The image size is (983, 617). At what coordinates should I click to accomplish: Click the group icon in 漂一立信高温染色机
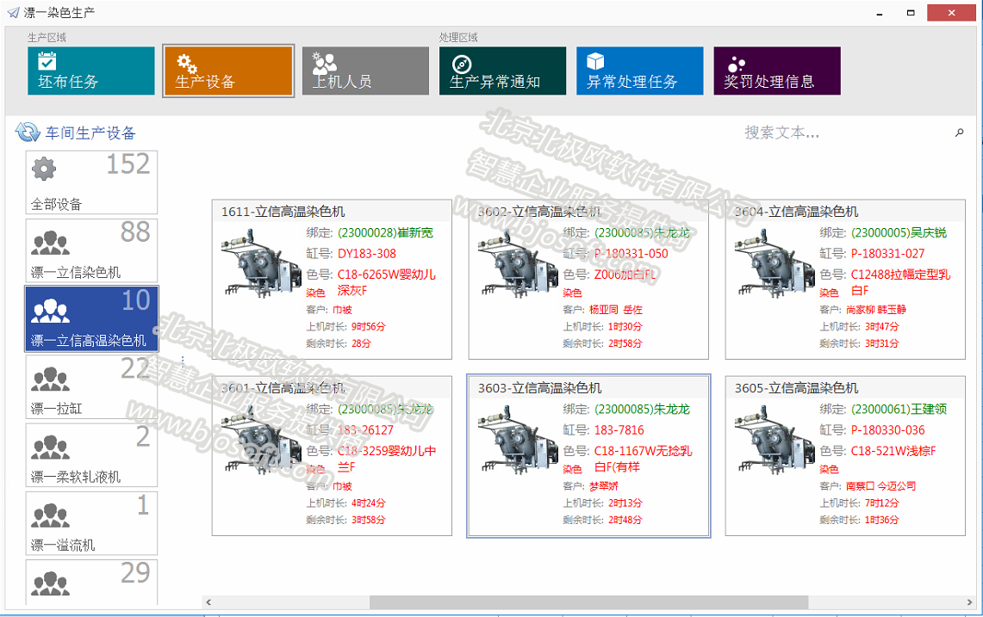[51, 312]
